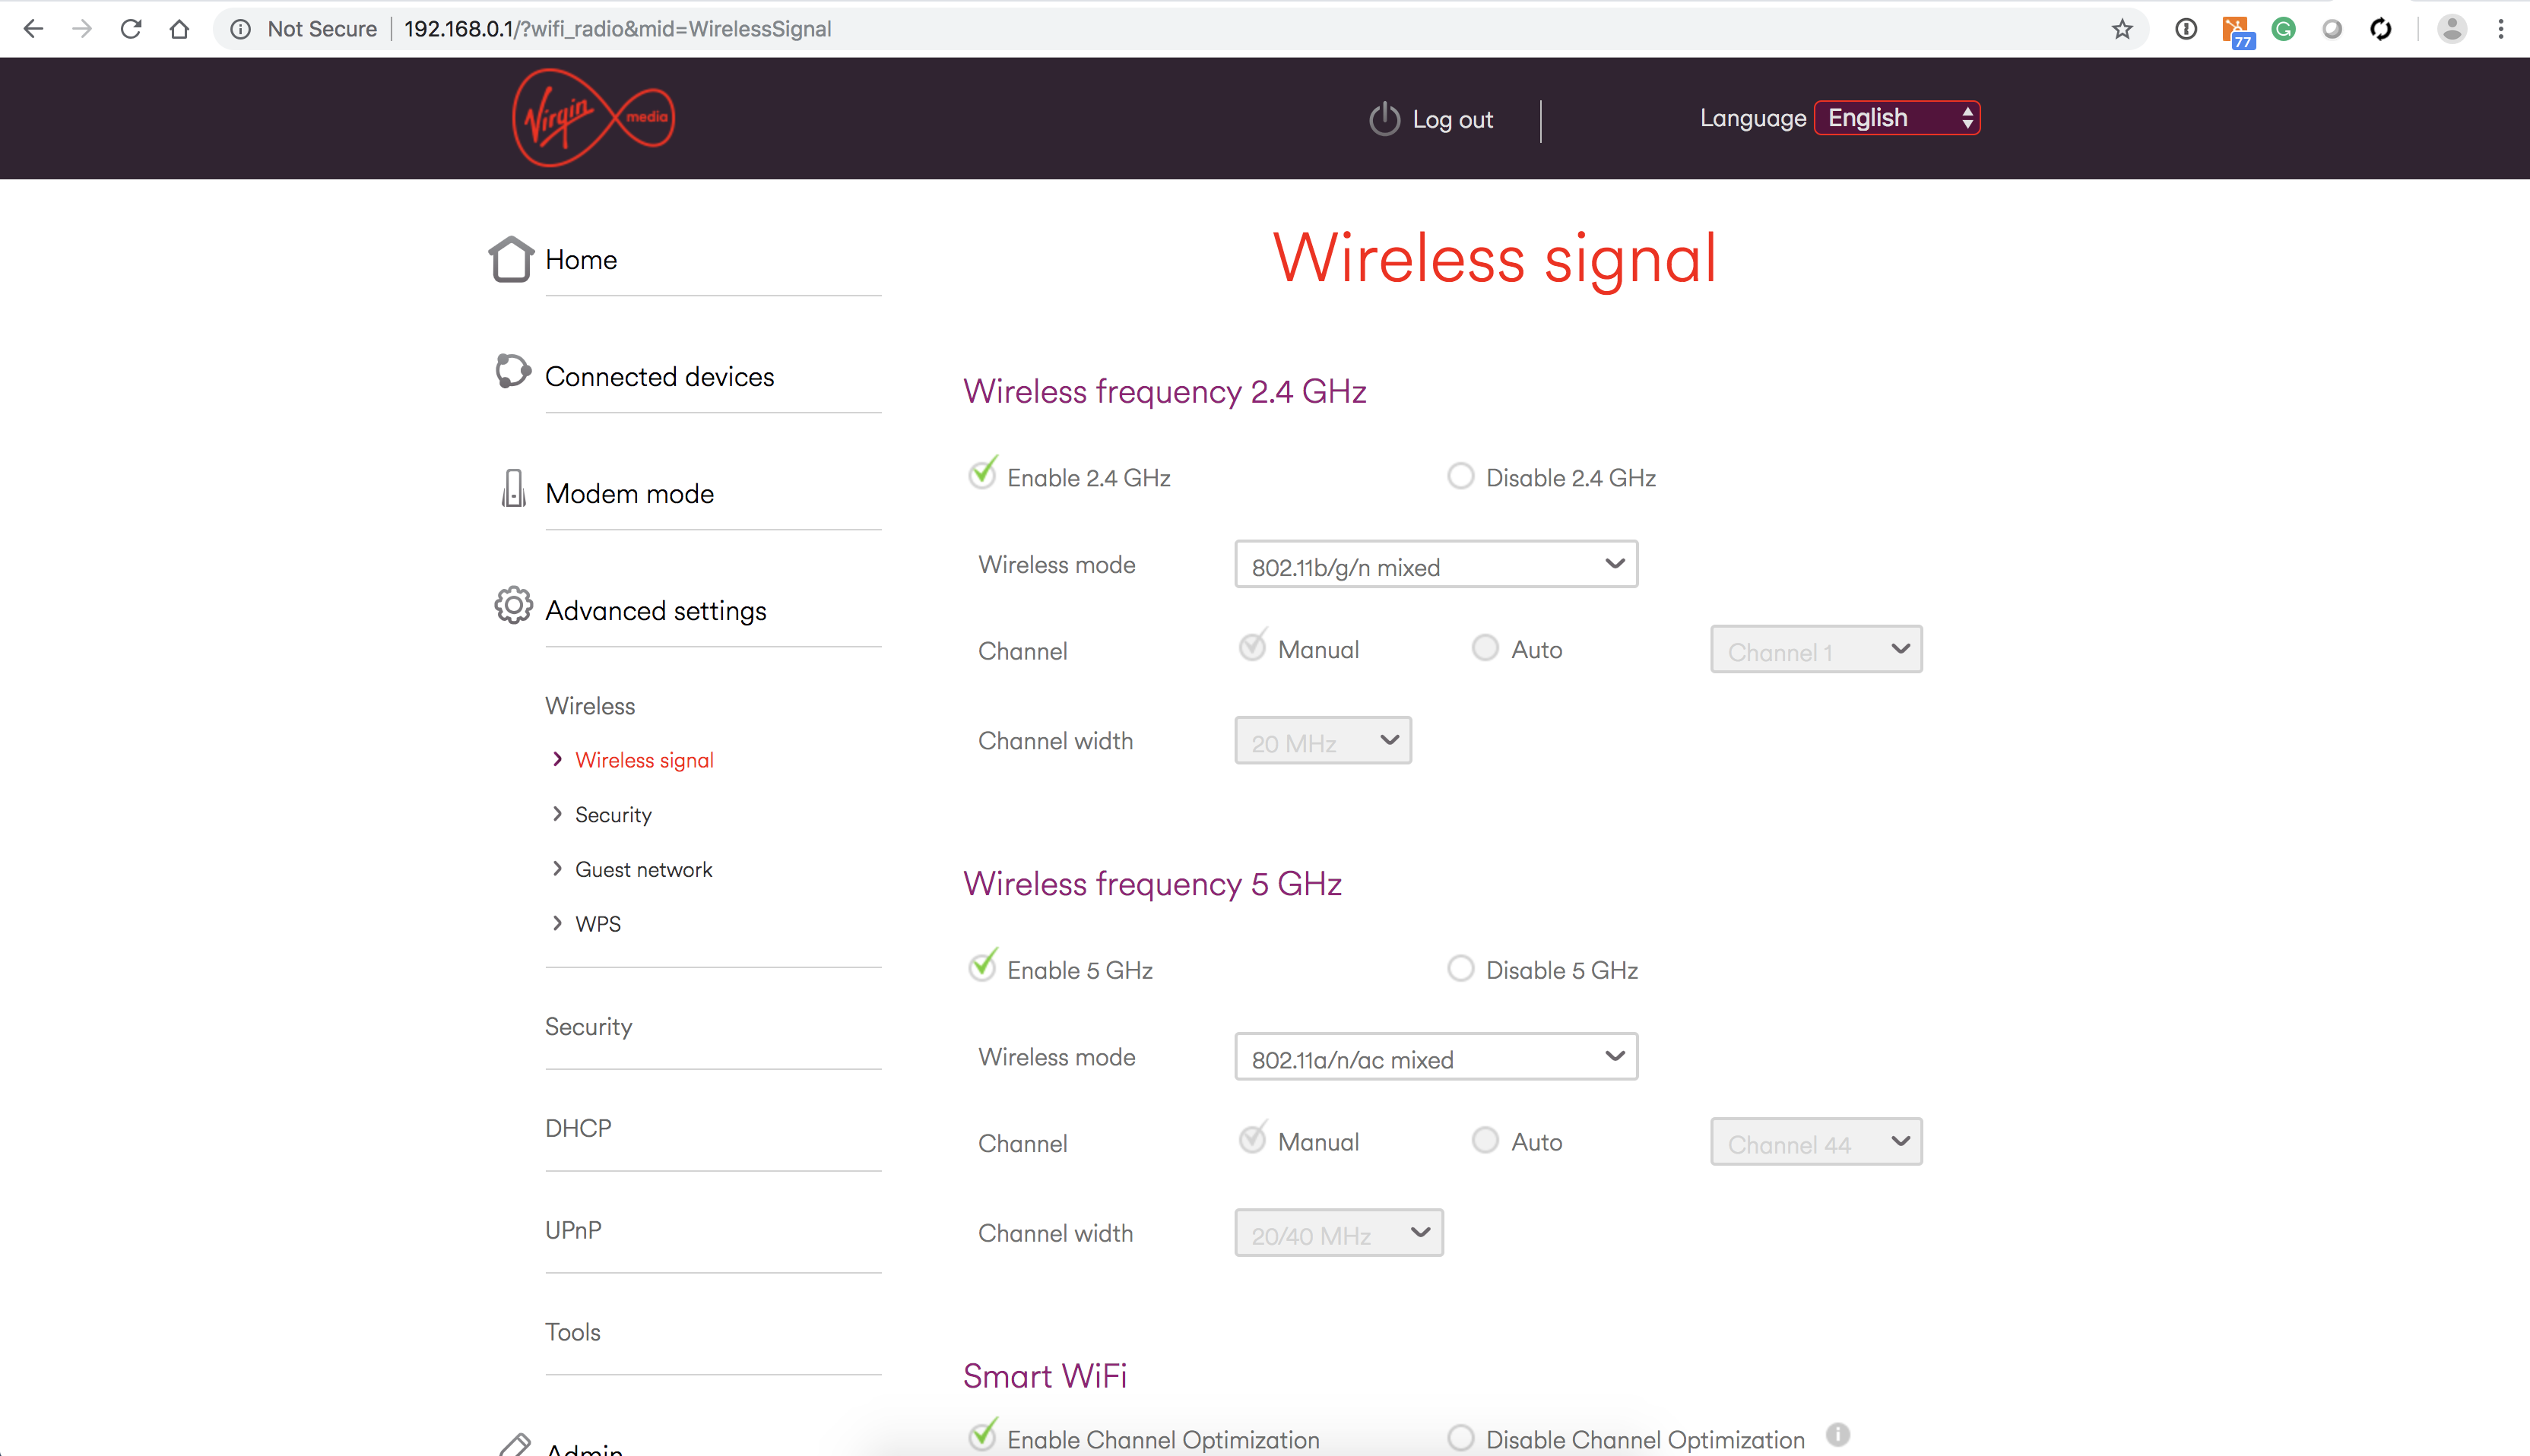This screenshot has height=1456, width=2530.
Task: Open the DHCP section in sidebar
Action: pos(579,1128)
